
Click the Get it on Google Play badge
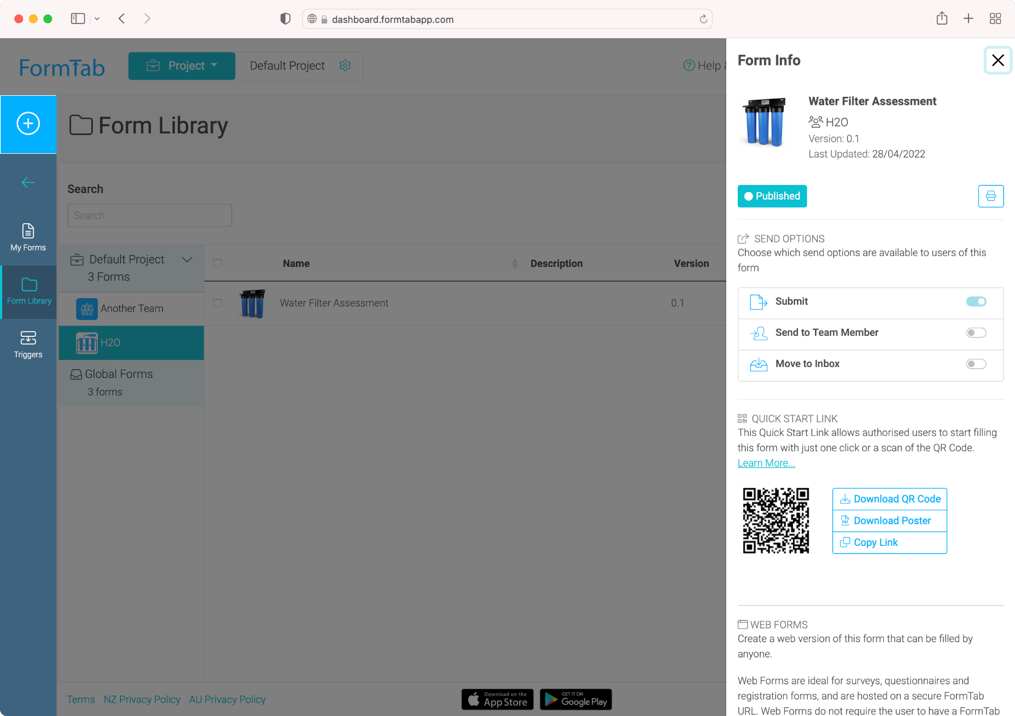(x=576, y=700)
